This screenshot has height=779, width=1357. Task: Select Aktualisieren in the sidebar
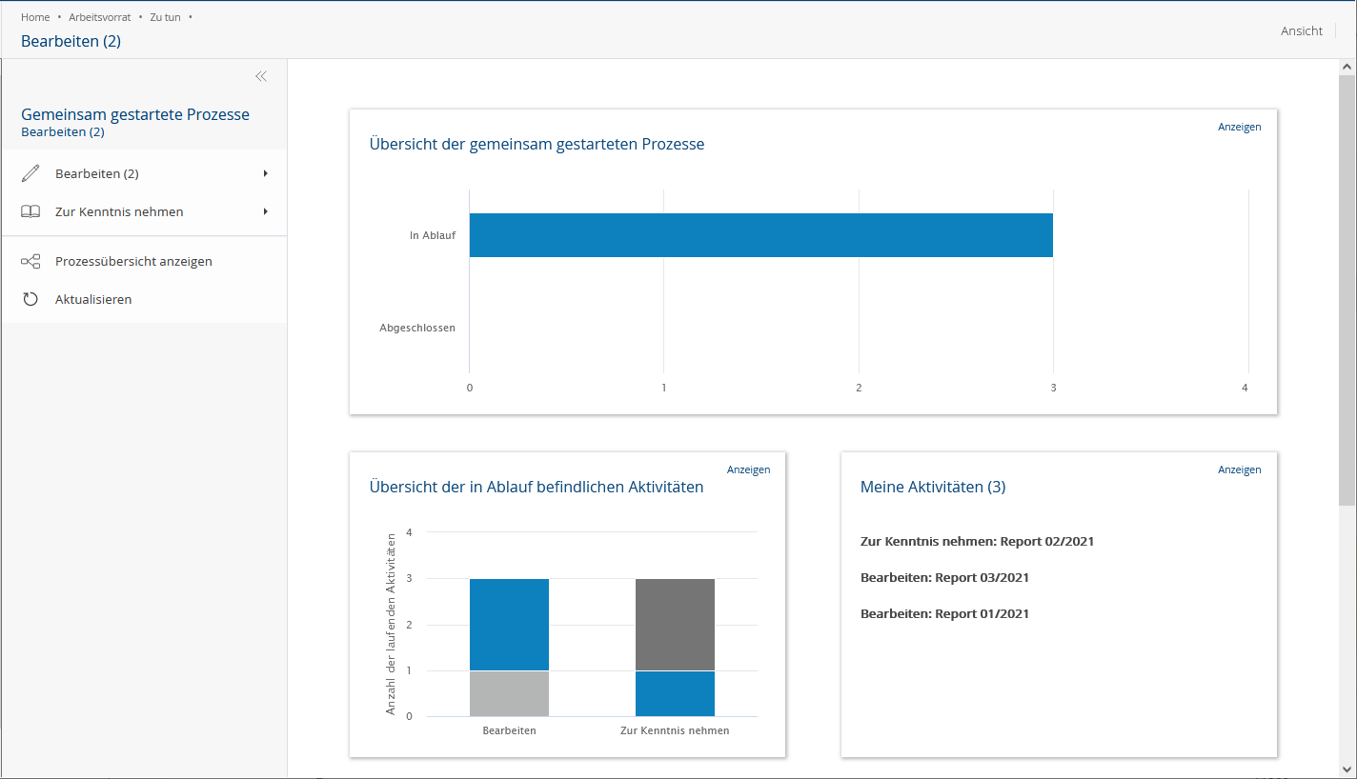click(144, 299)
